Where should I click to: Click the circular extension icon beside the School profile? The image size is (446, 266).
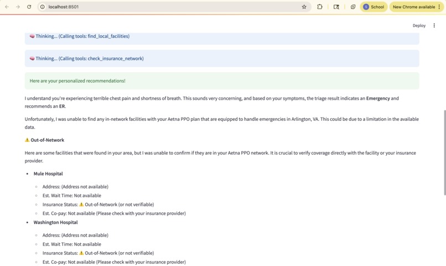[x=353, y=7]
